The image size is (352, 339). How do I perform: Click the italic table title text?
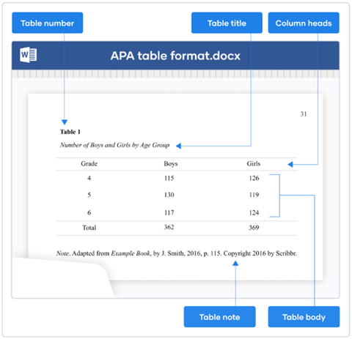coord(114,145)
